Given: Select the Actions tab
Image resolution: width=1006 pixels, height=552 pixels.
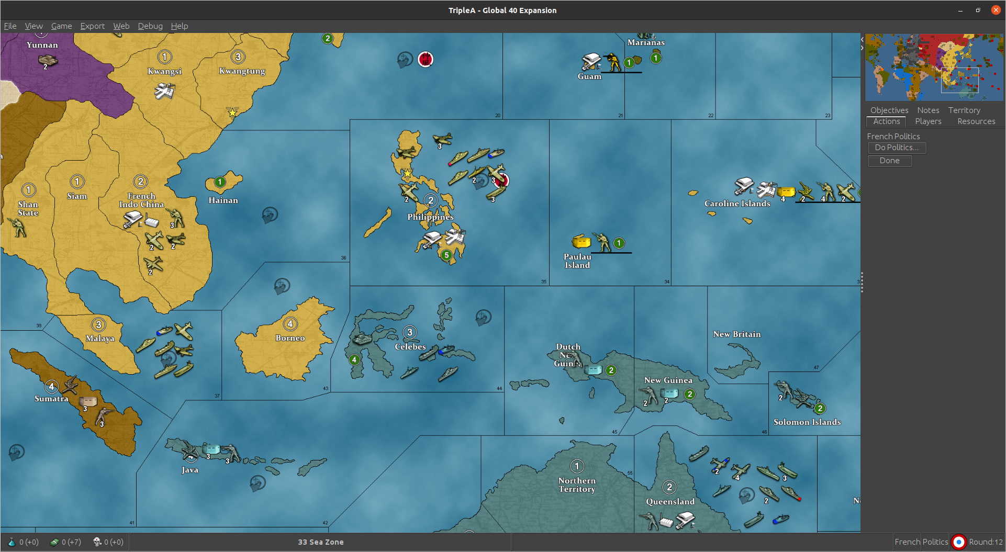Looking at the screenshot, I should pos(886,121).
